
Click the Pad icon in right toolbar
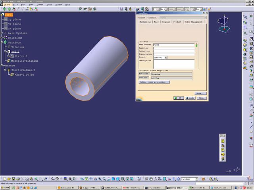[251, 39]
